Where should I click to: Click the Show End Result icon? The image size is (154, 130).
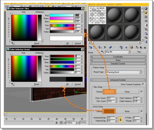(x=137, y=47)
